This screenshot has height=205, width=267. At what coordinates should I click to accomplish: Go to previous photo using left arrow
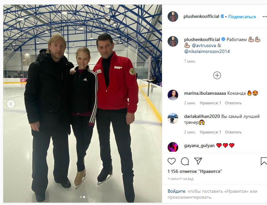[x=11, y=104]
